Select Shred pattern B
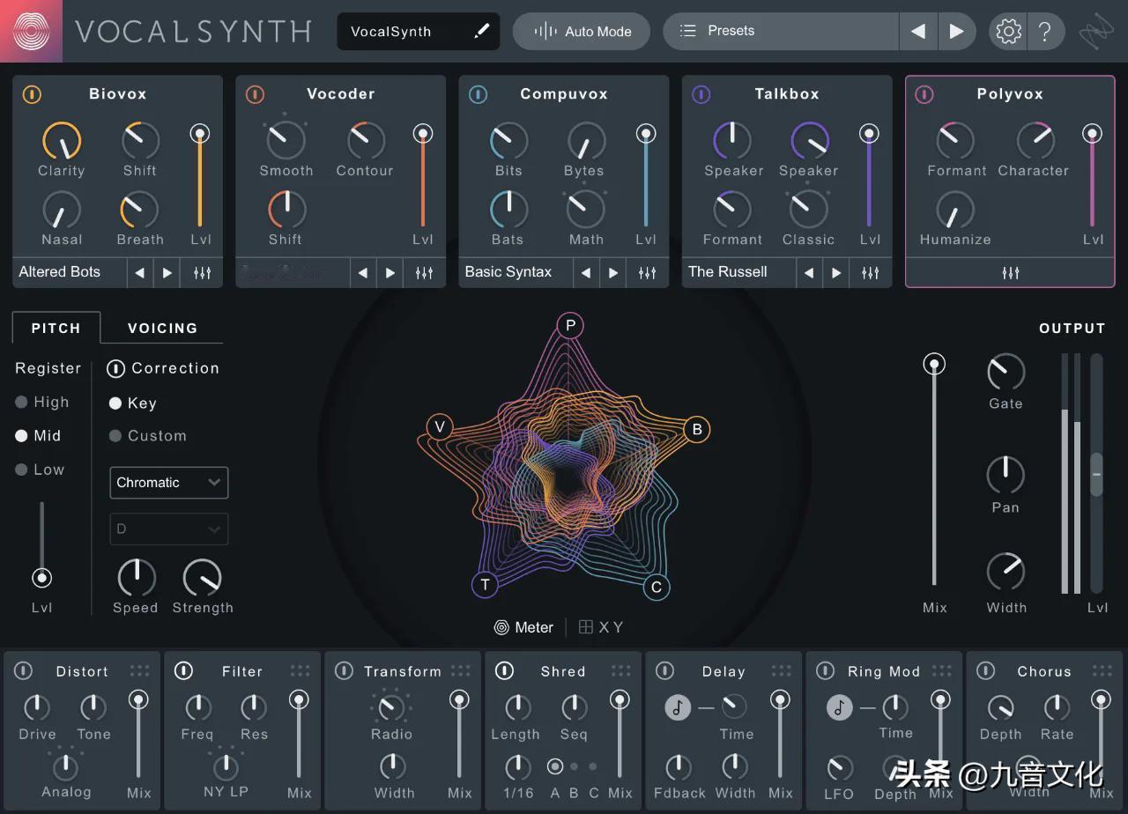Screen dimensions: 1128x814 point(574,766)
